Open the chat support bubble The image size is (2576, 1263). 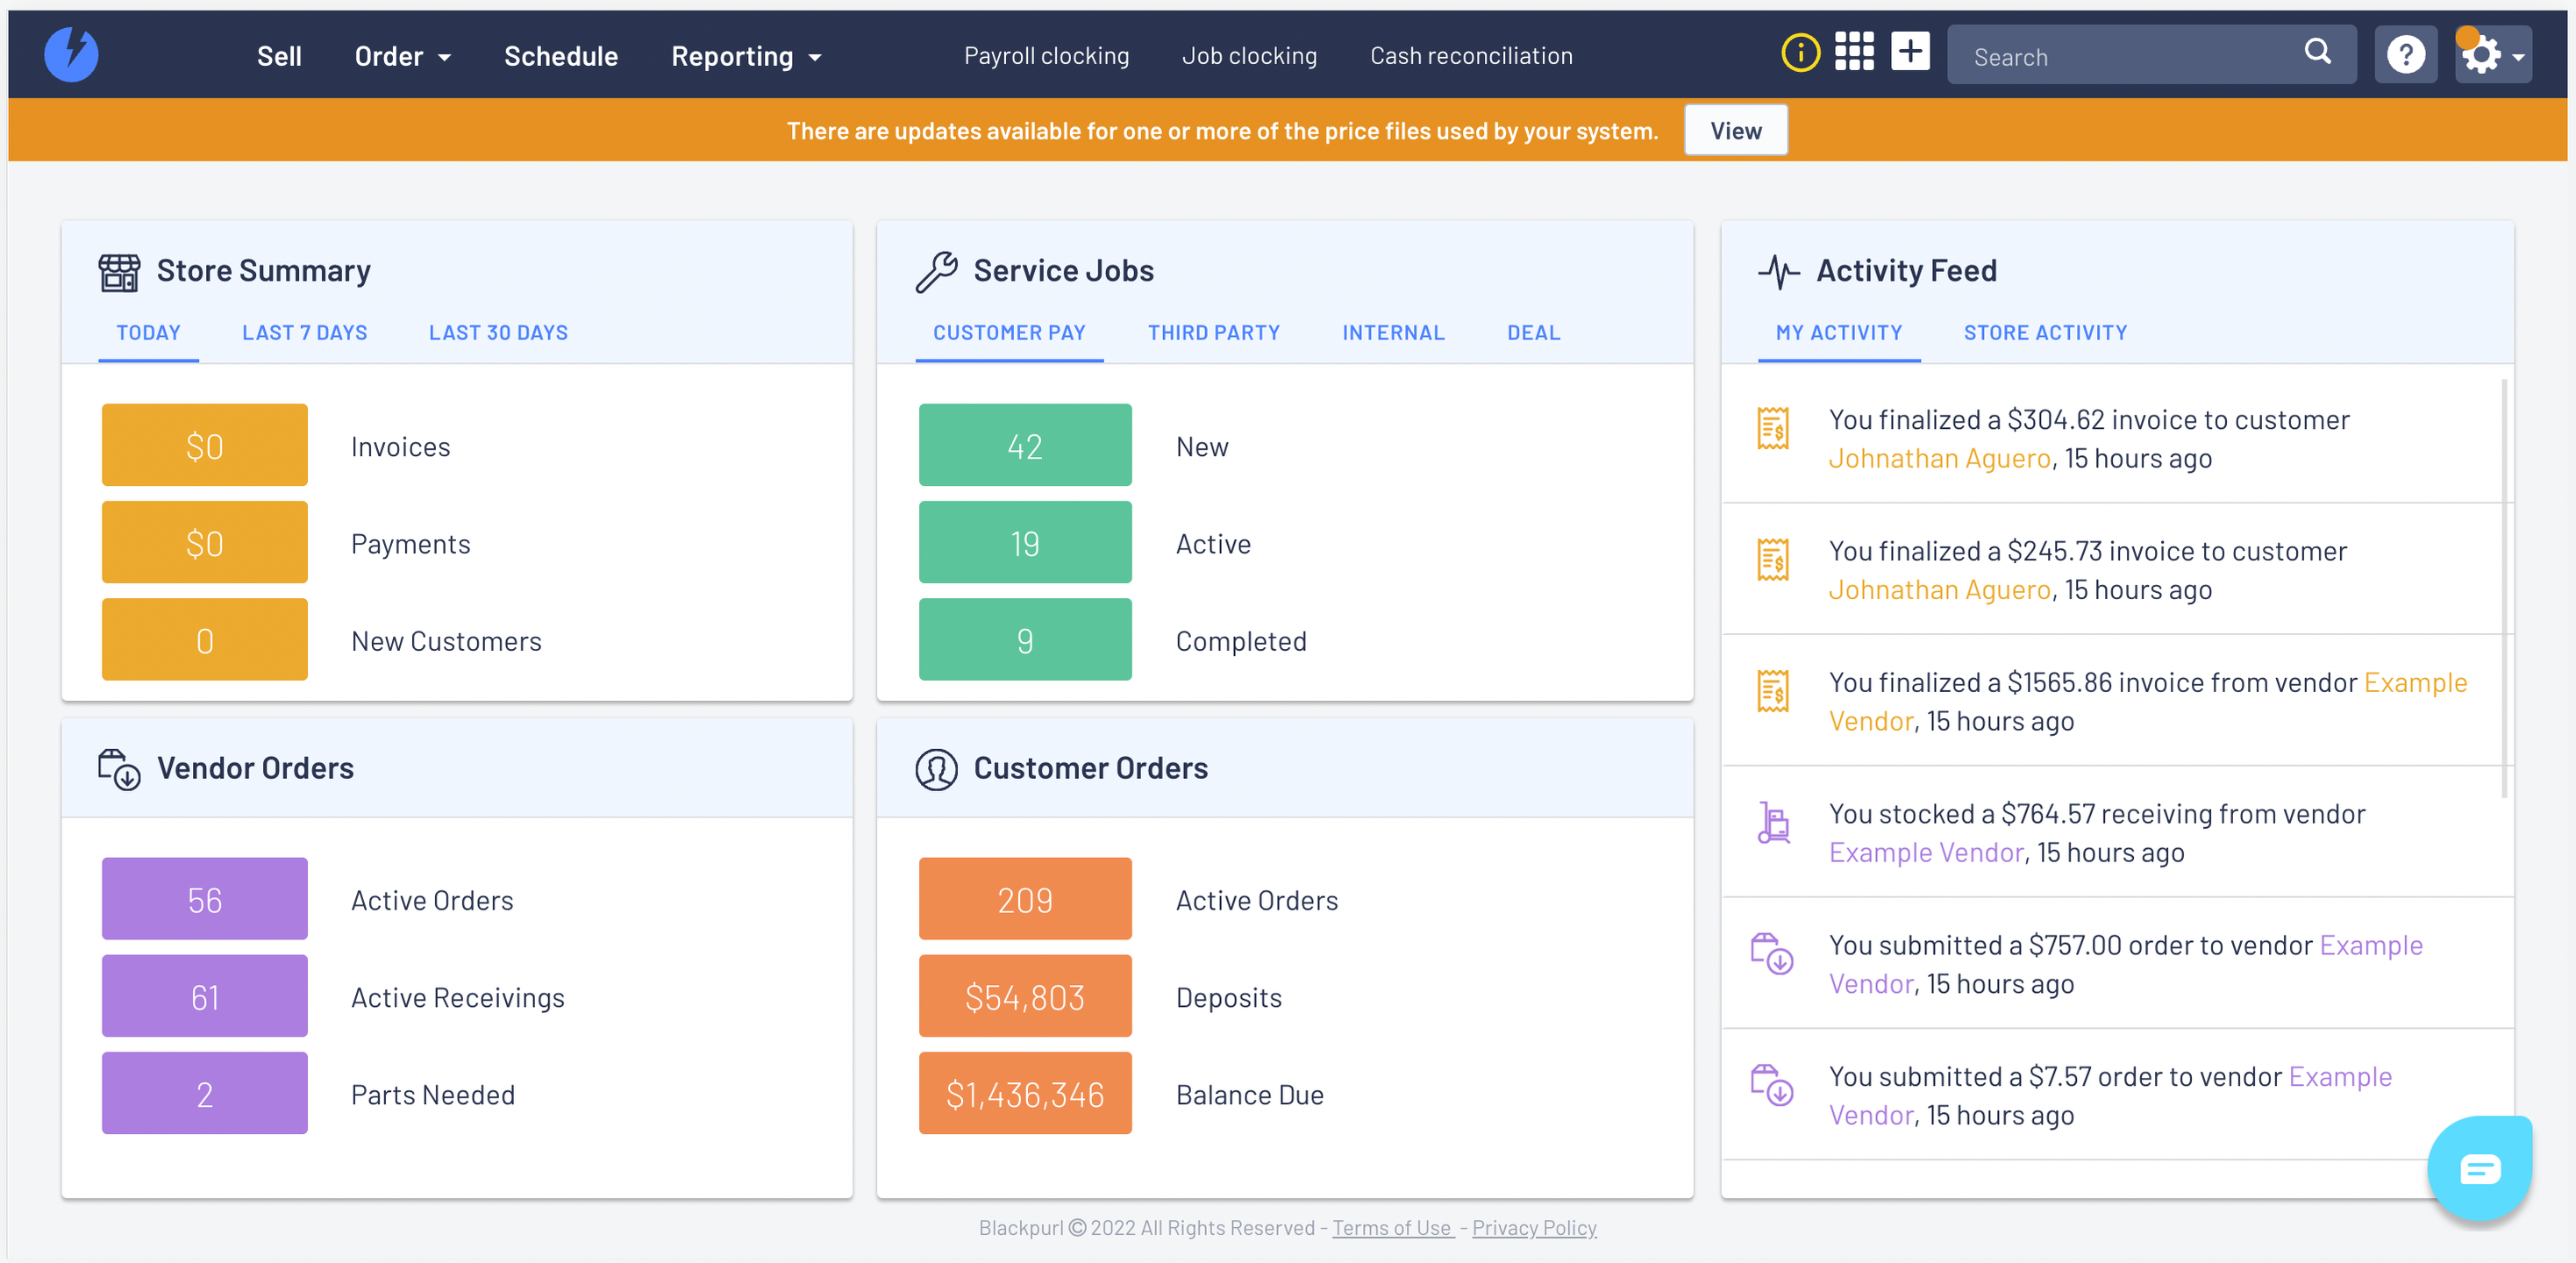2479,1168
